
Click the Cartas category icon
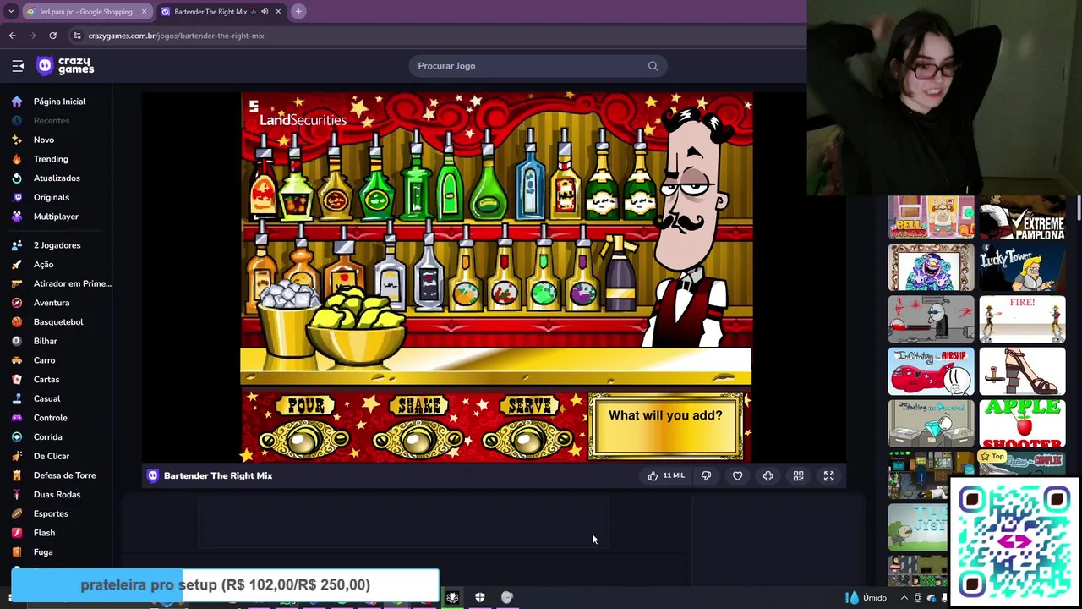point(17,380)
